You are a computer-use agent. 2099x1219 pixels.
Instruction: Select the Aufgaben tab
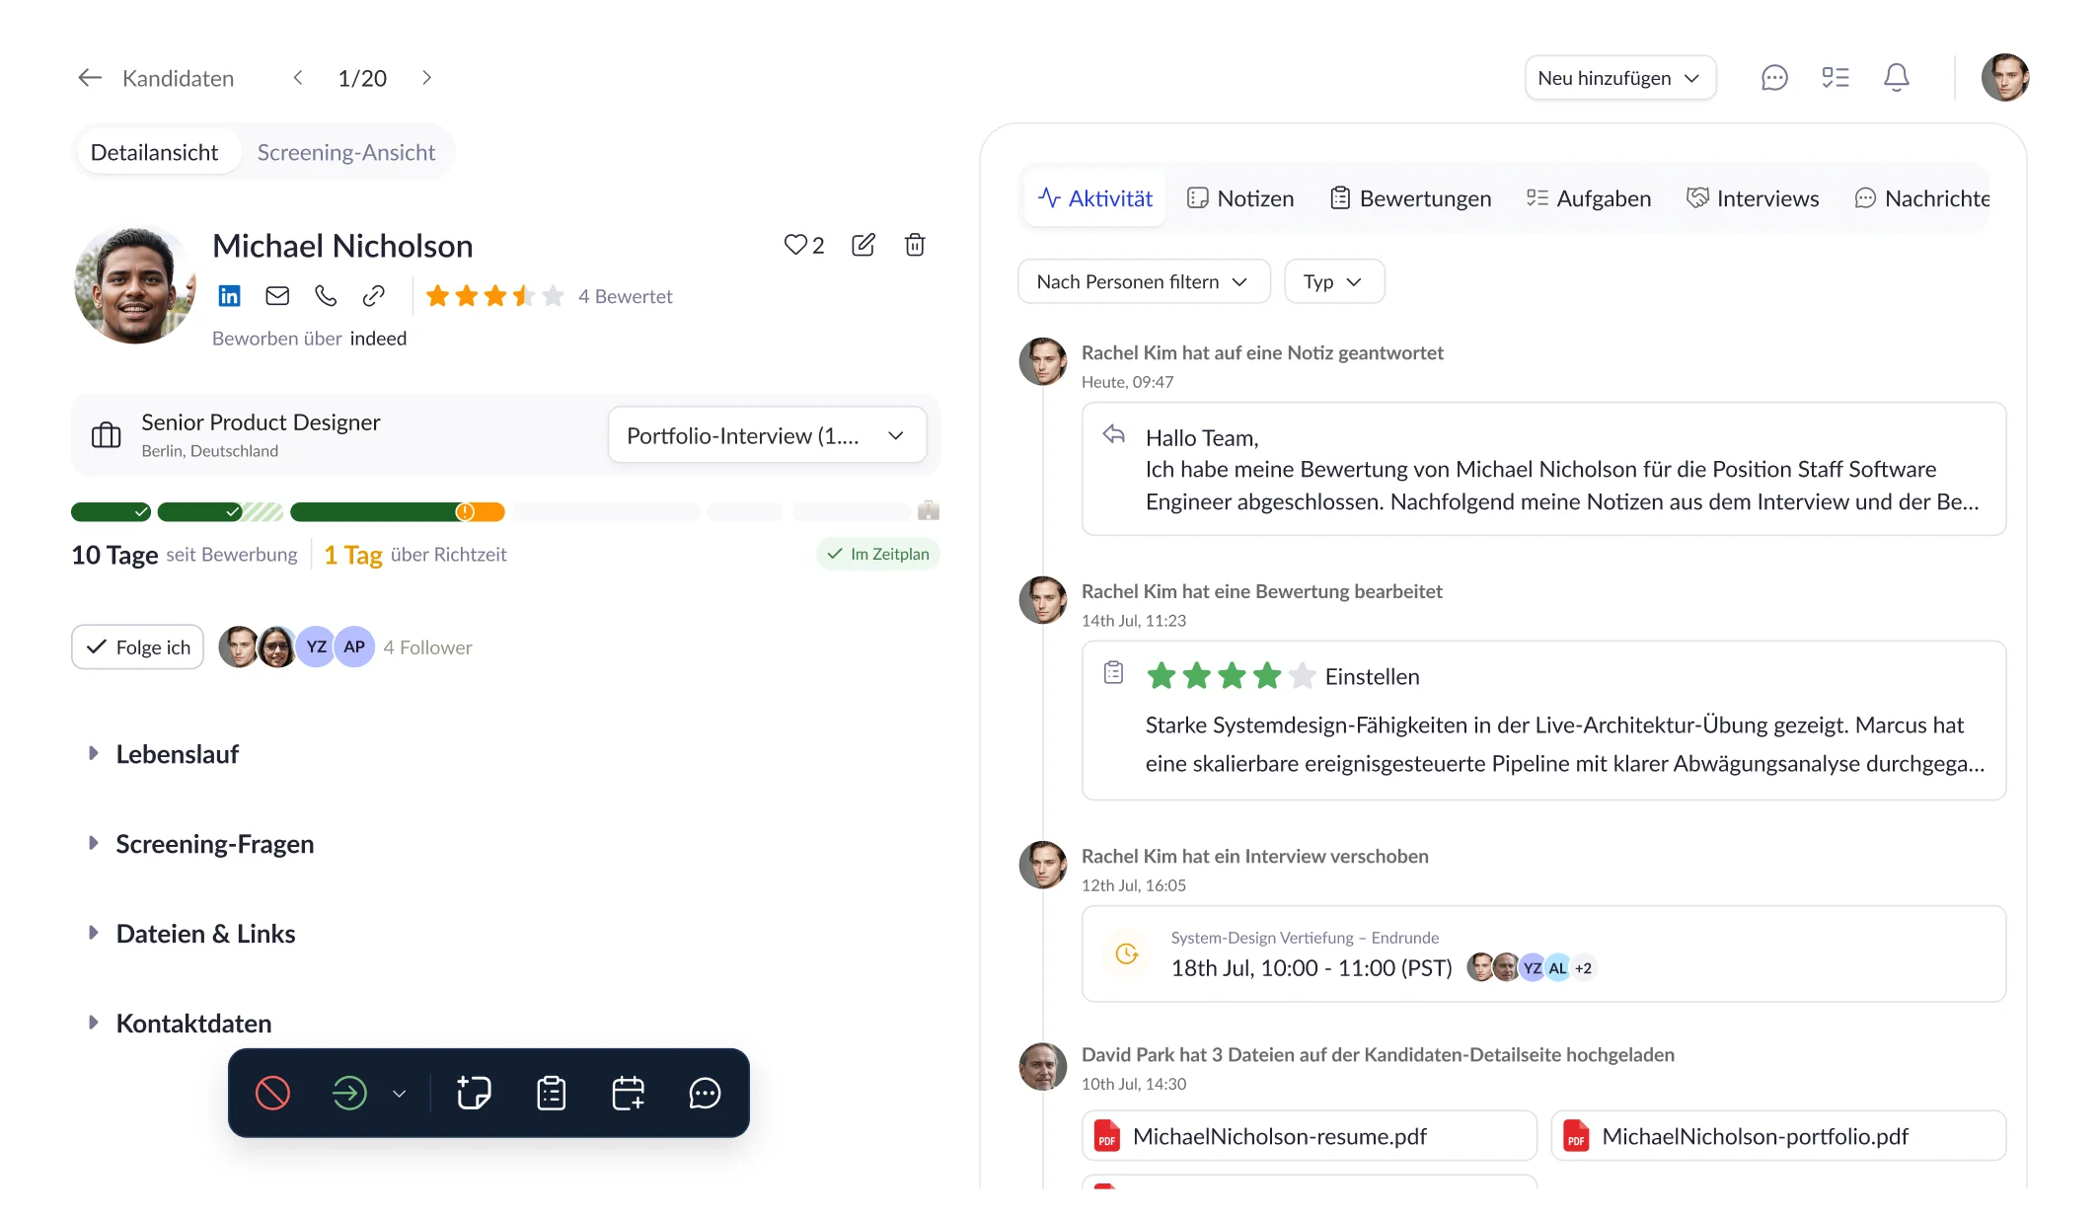pyautogui.click(x=1589, y=198)
